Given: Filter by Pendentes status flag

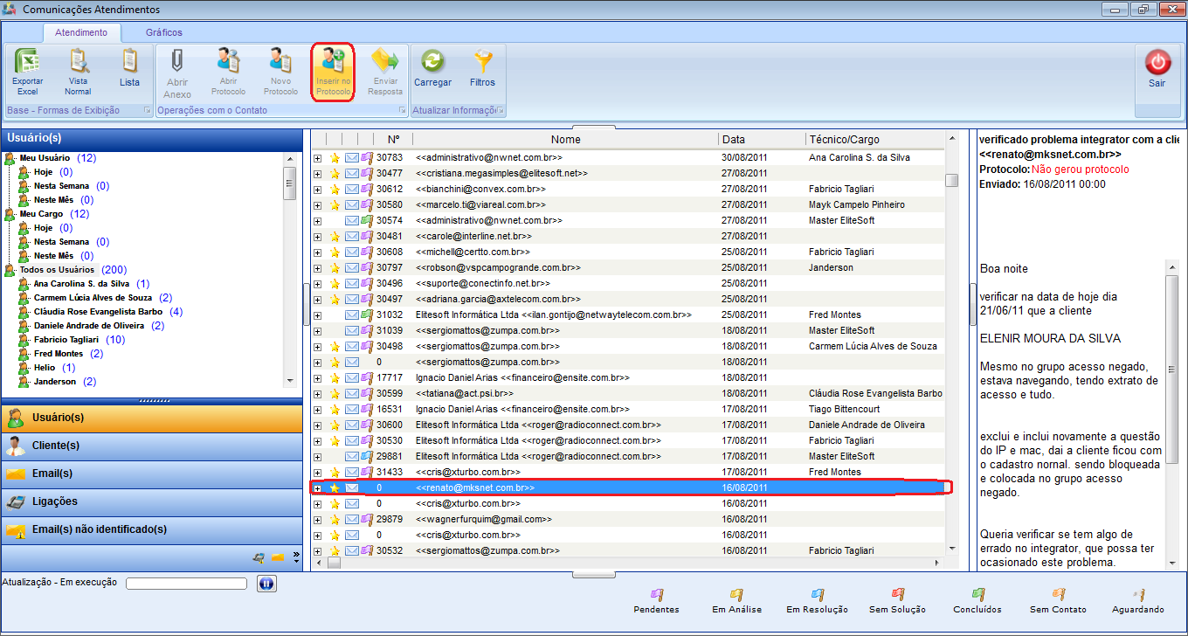Looking at the screenshot, I should click(x=656, y=595).
